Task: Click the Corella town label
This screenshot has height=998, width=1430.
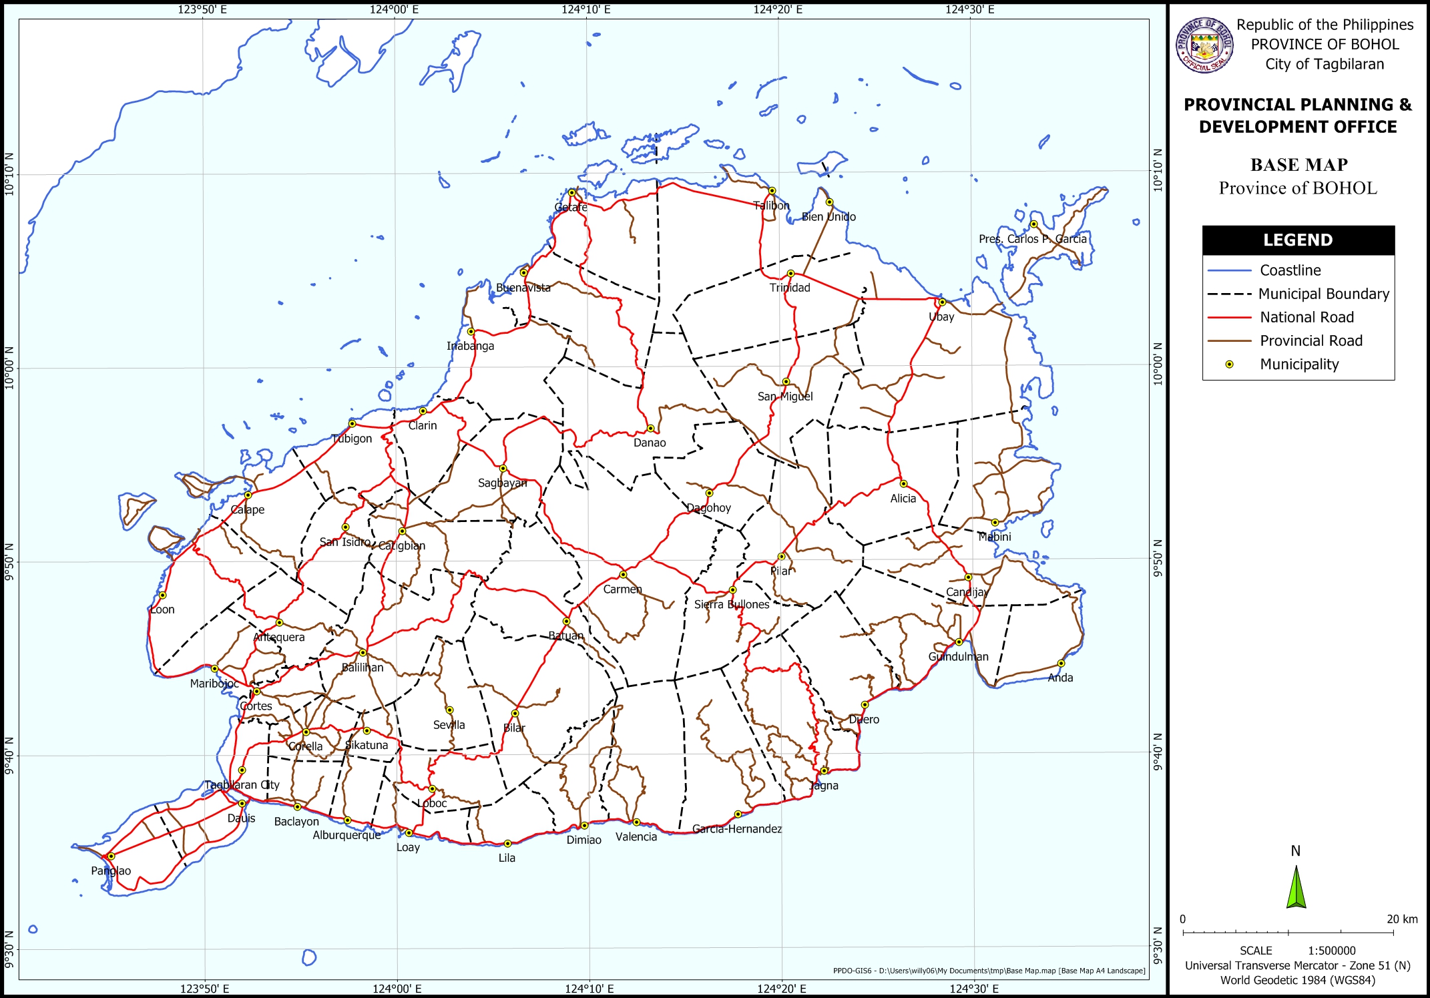Action: (x=305, y=747)
